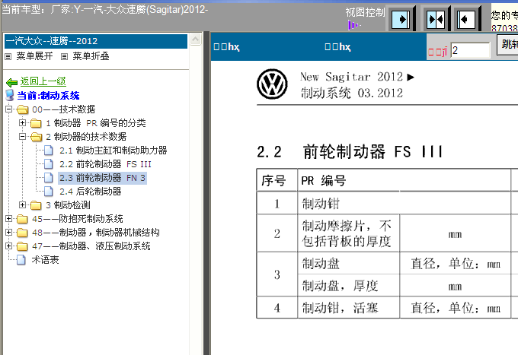Screen dimensions: 518x355
Task: Click open folder icon of 2 制动器的技术数据
Action: 36,137
